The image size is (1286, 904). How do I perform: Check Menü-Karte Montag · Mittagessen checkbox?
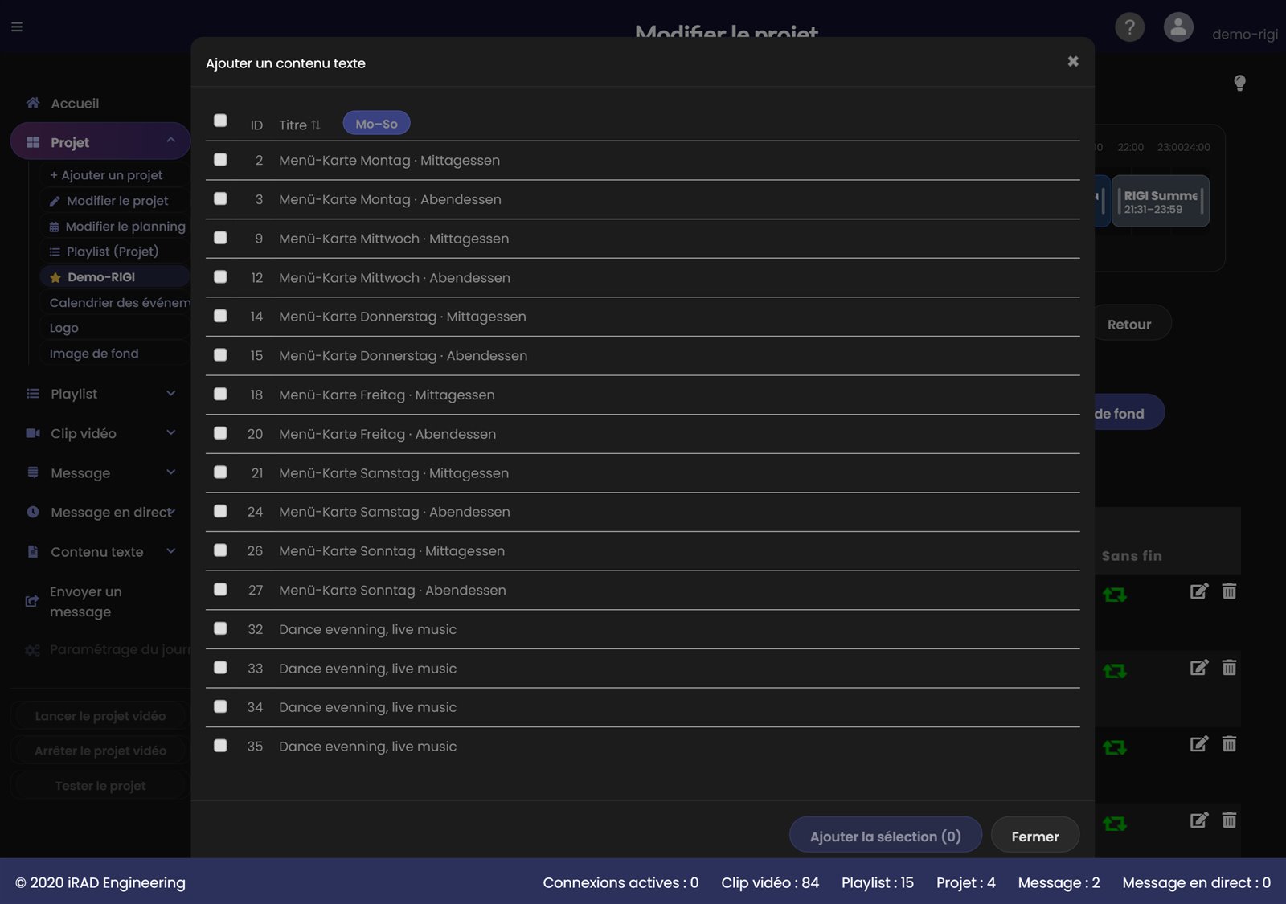tap(220, 159)
